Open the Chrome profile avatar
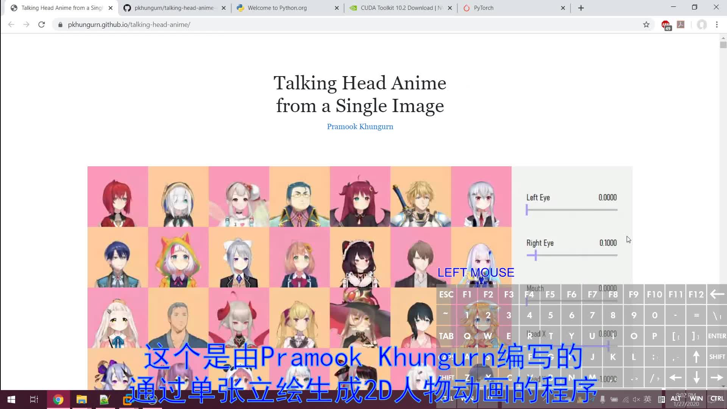Viewport: 727px width, 409px height. pos(702,25)
